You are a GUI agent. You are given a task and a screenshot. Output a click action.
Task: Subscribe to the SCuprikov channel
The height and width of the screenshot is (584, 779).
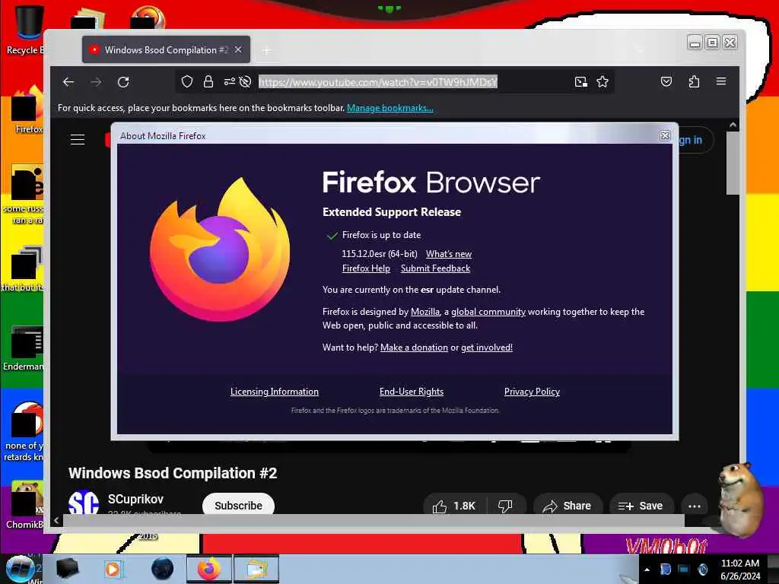tap(238, 505)
